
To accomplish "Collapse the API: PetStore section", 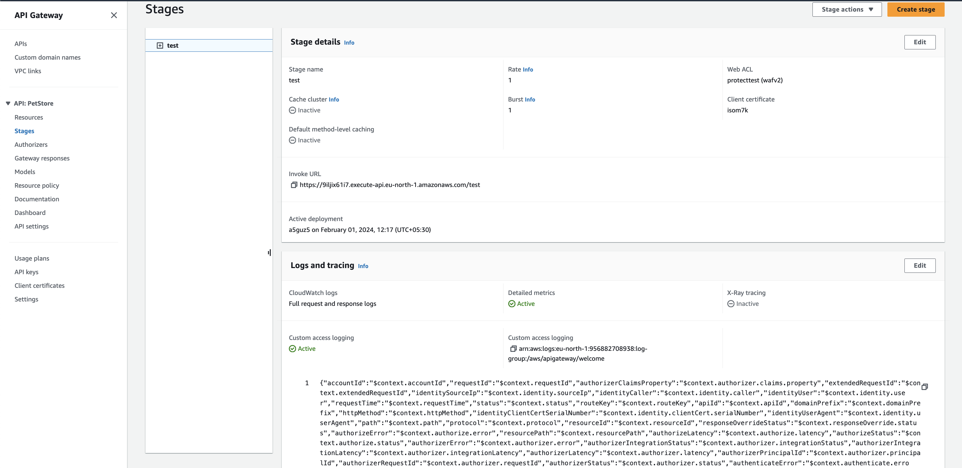I will click(x=8, y=103).
